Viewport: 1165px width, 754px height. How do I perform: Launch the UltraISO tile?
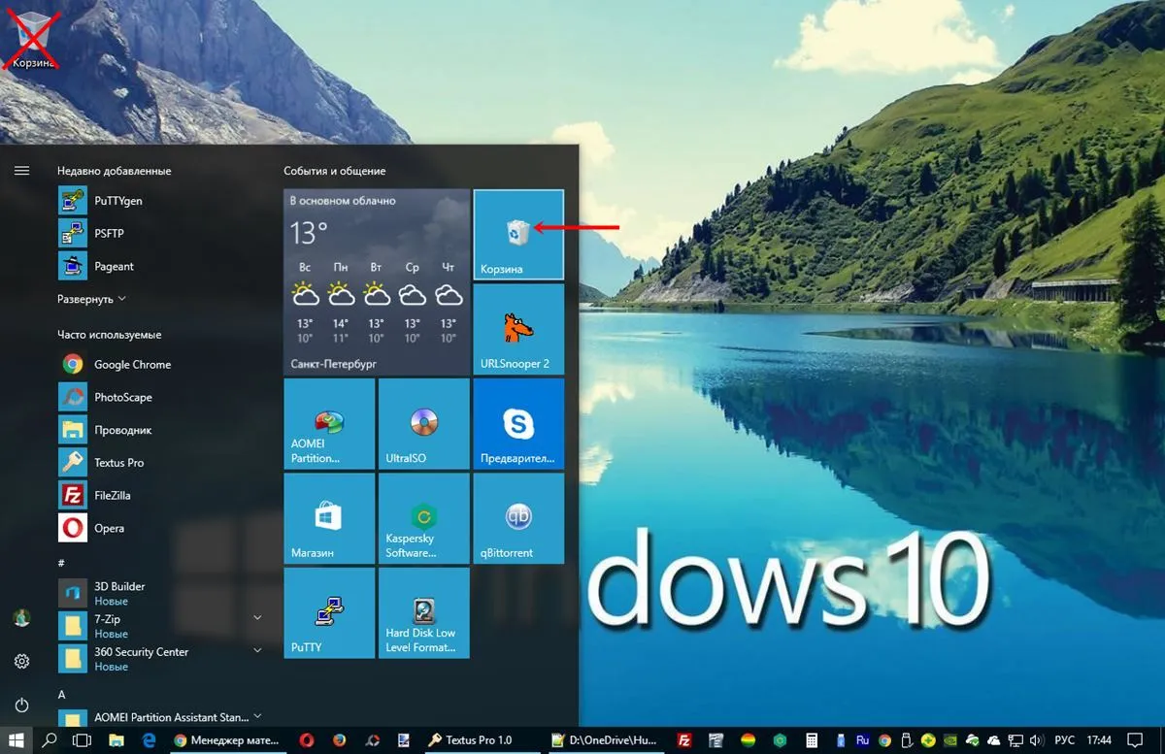click(423, 423)
